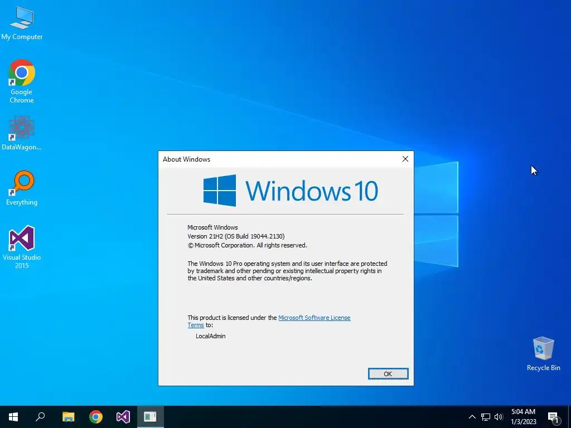Image resolution: width=571 pixels, height=428 pixels.
Task: Launch Visual Studio from the taskbar
Action: pos(123,417)
